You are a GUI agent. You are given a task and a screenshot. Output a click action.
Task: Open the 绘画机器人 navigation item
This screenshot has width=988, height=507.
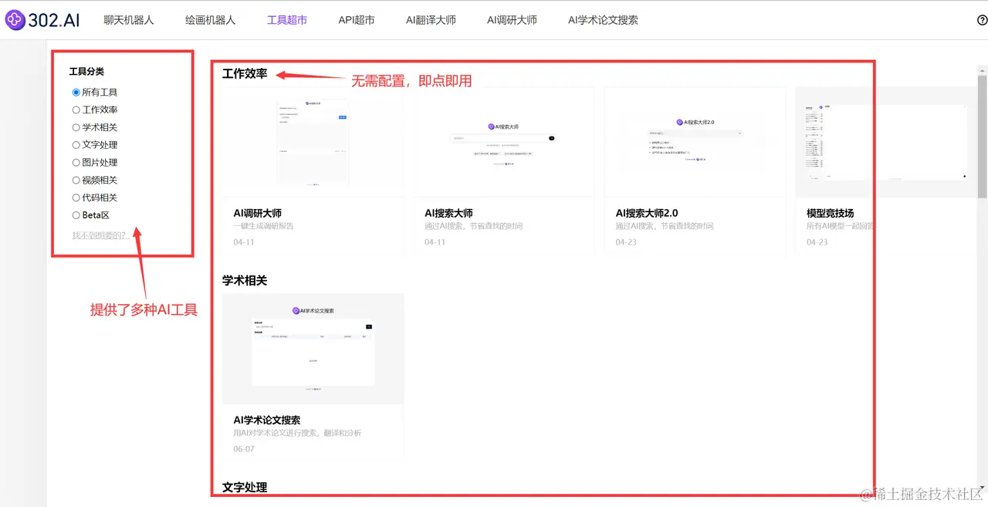click(210, 21)
